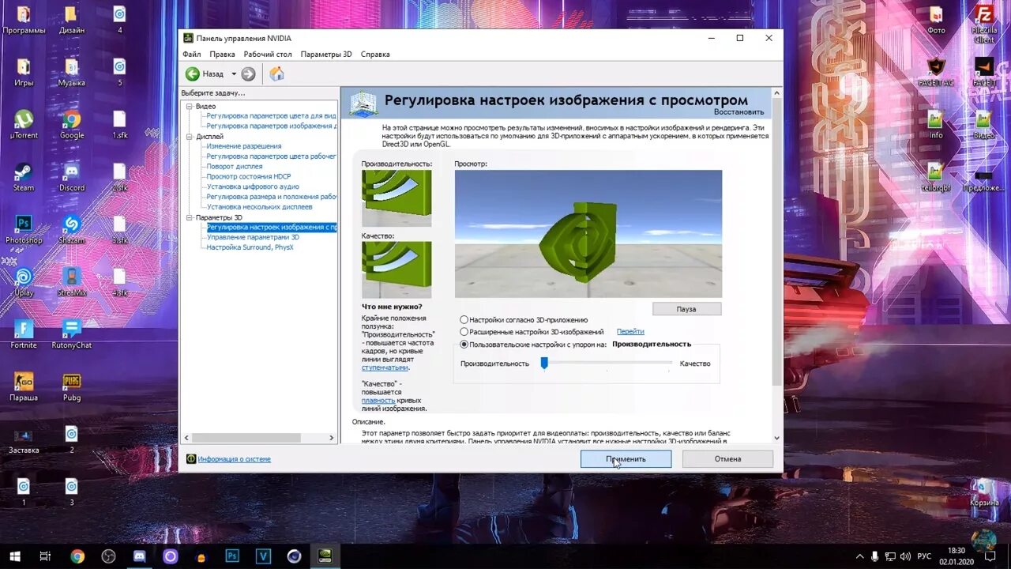Click the forward arrow navigation button
The image size is (1011, 569).
pyautogui.click(x=248, y=73)
